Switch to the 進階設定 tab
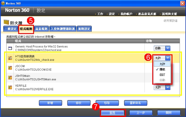Image resolution: width=186 pixels, height=117 pixels. (x=84, y=29)
